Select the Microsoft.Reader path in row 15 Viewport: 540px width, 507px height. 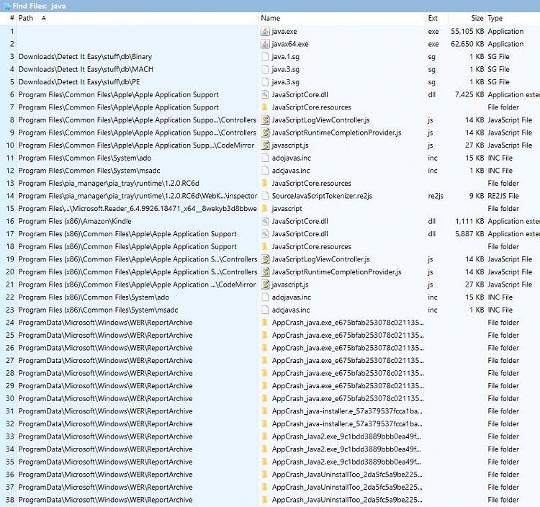(138, 209)
